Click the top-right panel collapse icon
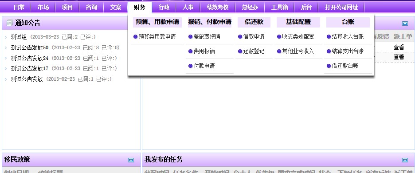The width and height of the screenshot is (415, 173). tap(405, 24)
